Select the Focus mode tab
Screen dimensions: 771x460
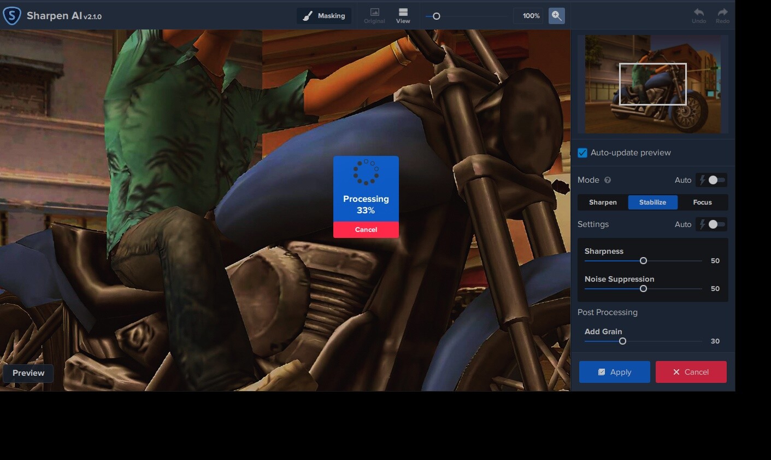click(703, 202)
